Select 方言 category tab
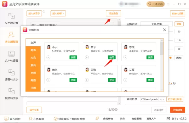189x123 pixels. point(33,58)
